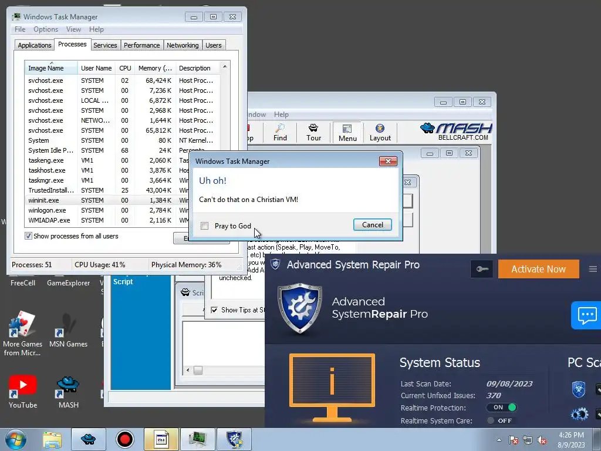Open the View menu in Task Manager
The height and width of the screenshot is (451, 601).
point(73,29)
